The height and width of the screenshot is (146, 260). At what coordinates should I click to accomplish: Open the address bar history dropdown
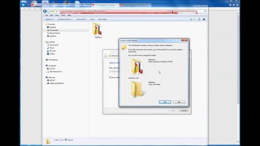(167, 11)
